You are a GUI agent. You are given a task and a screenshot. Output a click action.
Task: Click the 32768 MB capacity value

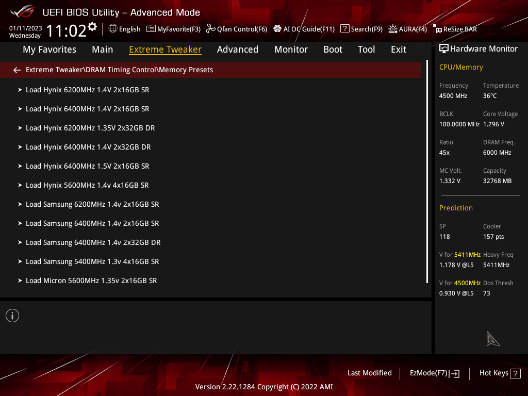coord(498,181)
